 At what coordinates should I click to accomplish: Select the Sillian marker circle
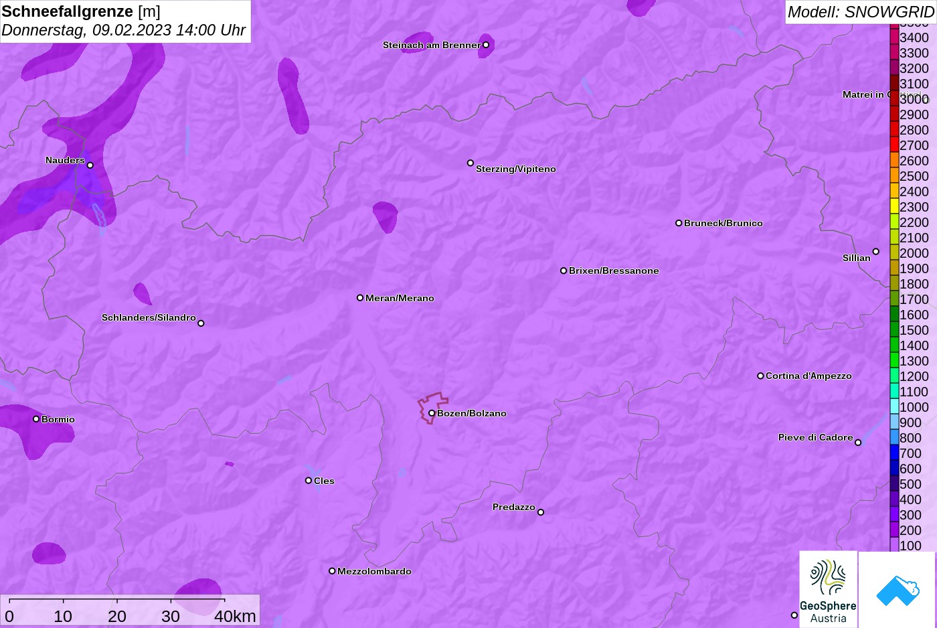tap(876, 252)
